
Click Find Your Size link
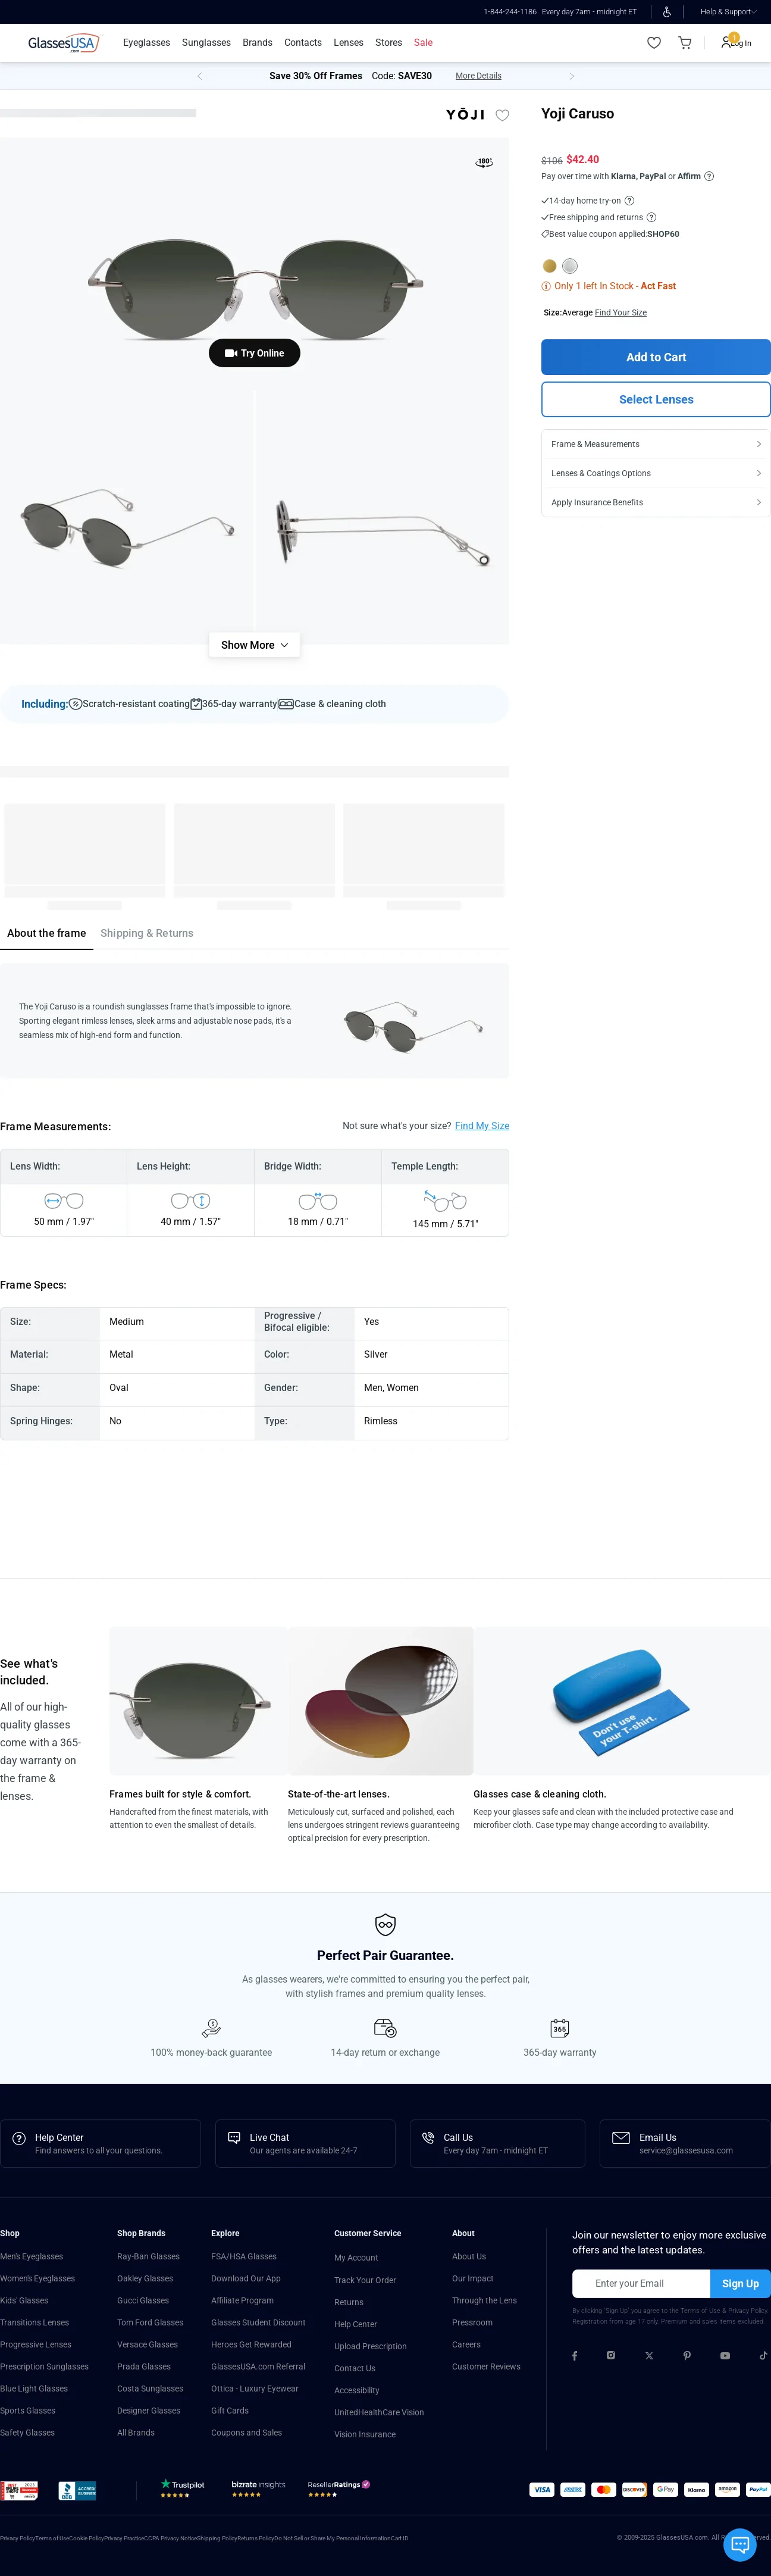[621, 313]
